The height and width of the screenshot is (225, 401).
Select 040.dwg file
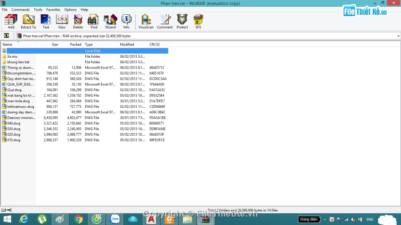(85, 123)
